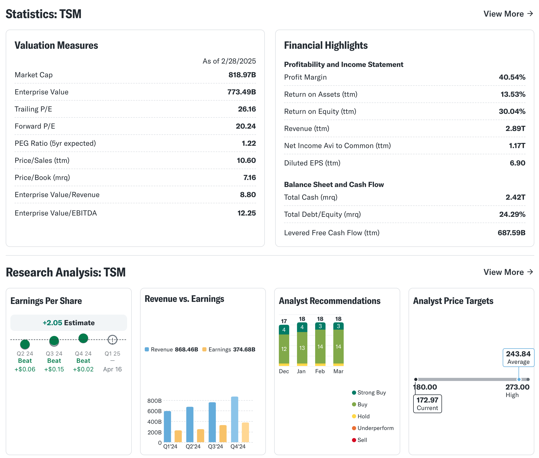This screenshot has width=539, height=458.
Task: Toggle Revenue legend blue square
Action: coord(147,349)
